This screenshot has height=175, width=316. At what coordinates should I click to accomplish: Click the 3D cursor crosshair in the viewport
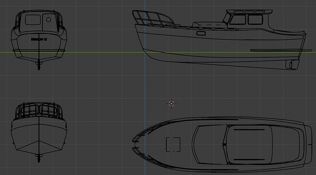click(x=171, y=104)
